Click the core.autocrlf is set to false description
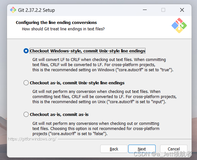The height and width of the screenshot is (160, 197). pos(96,128)
